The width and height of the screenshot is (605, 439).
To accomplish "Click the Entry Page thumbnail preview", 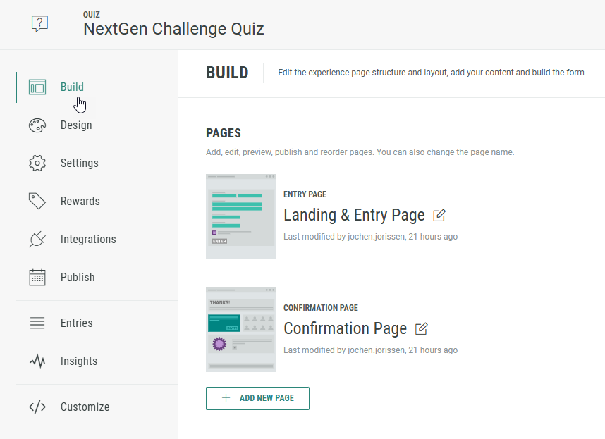I will [x=241, y=216].
